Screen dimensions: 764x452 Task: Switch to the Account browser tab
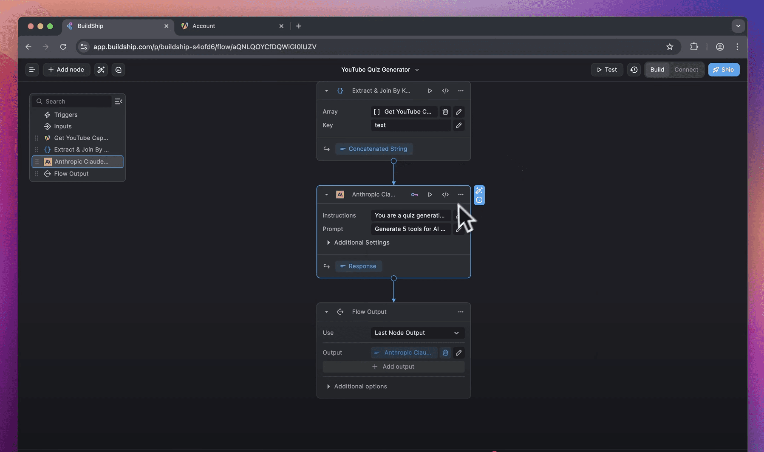point(233,26)
